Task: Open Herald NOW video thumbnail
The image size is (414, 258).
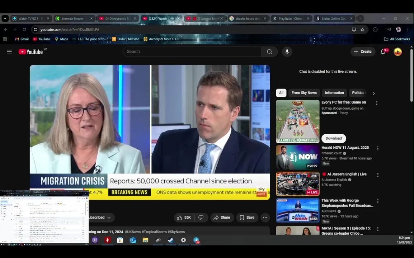Action: pos(297,158)
